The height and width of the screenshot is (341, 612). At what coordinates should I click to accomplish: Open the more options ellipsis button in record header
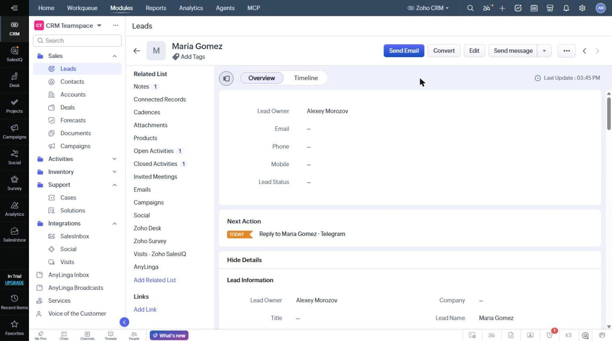click(x=567, y=51)
